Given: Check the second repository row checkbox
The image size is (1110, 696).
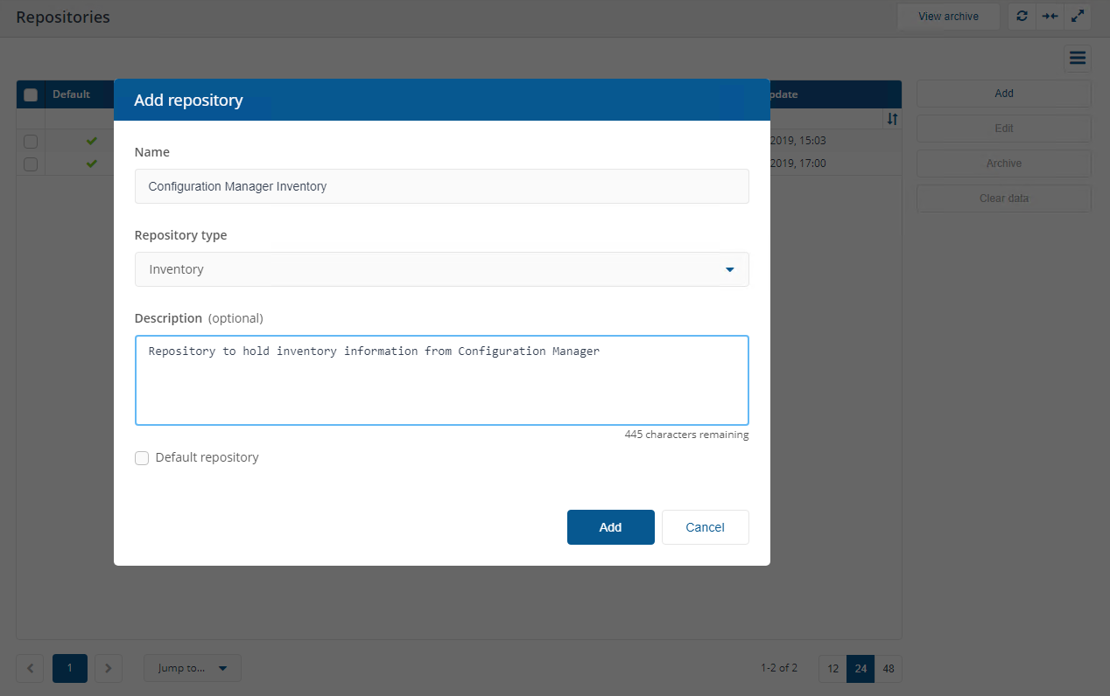Looking at the screenshot, I should pyautogui.click(x=31, y=164).
